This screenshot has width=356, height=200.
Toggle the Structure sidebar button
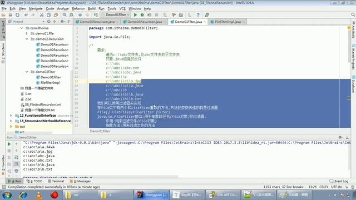click(x=3, y=53)
